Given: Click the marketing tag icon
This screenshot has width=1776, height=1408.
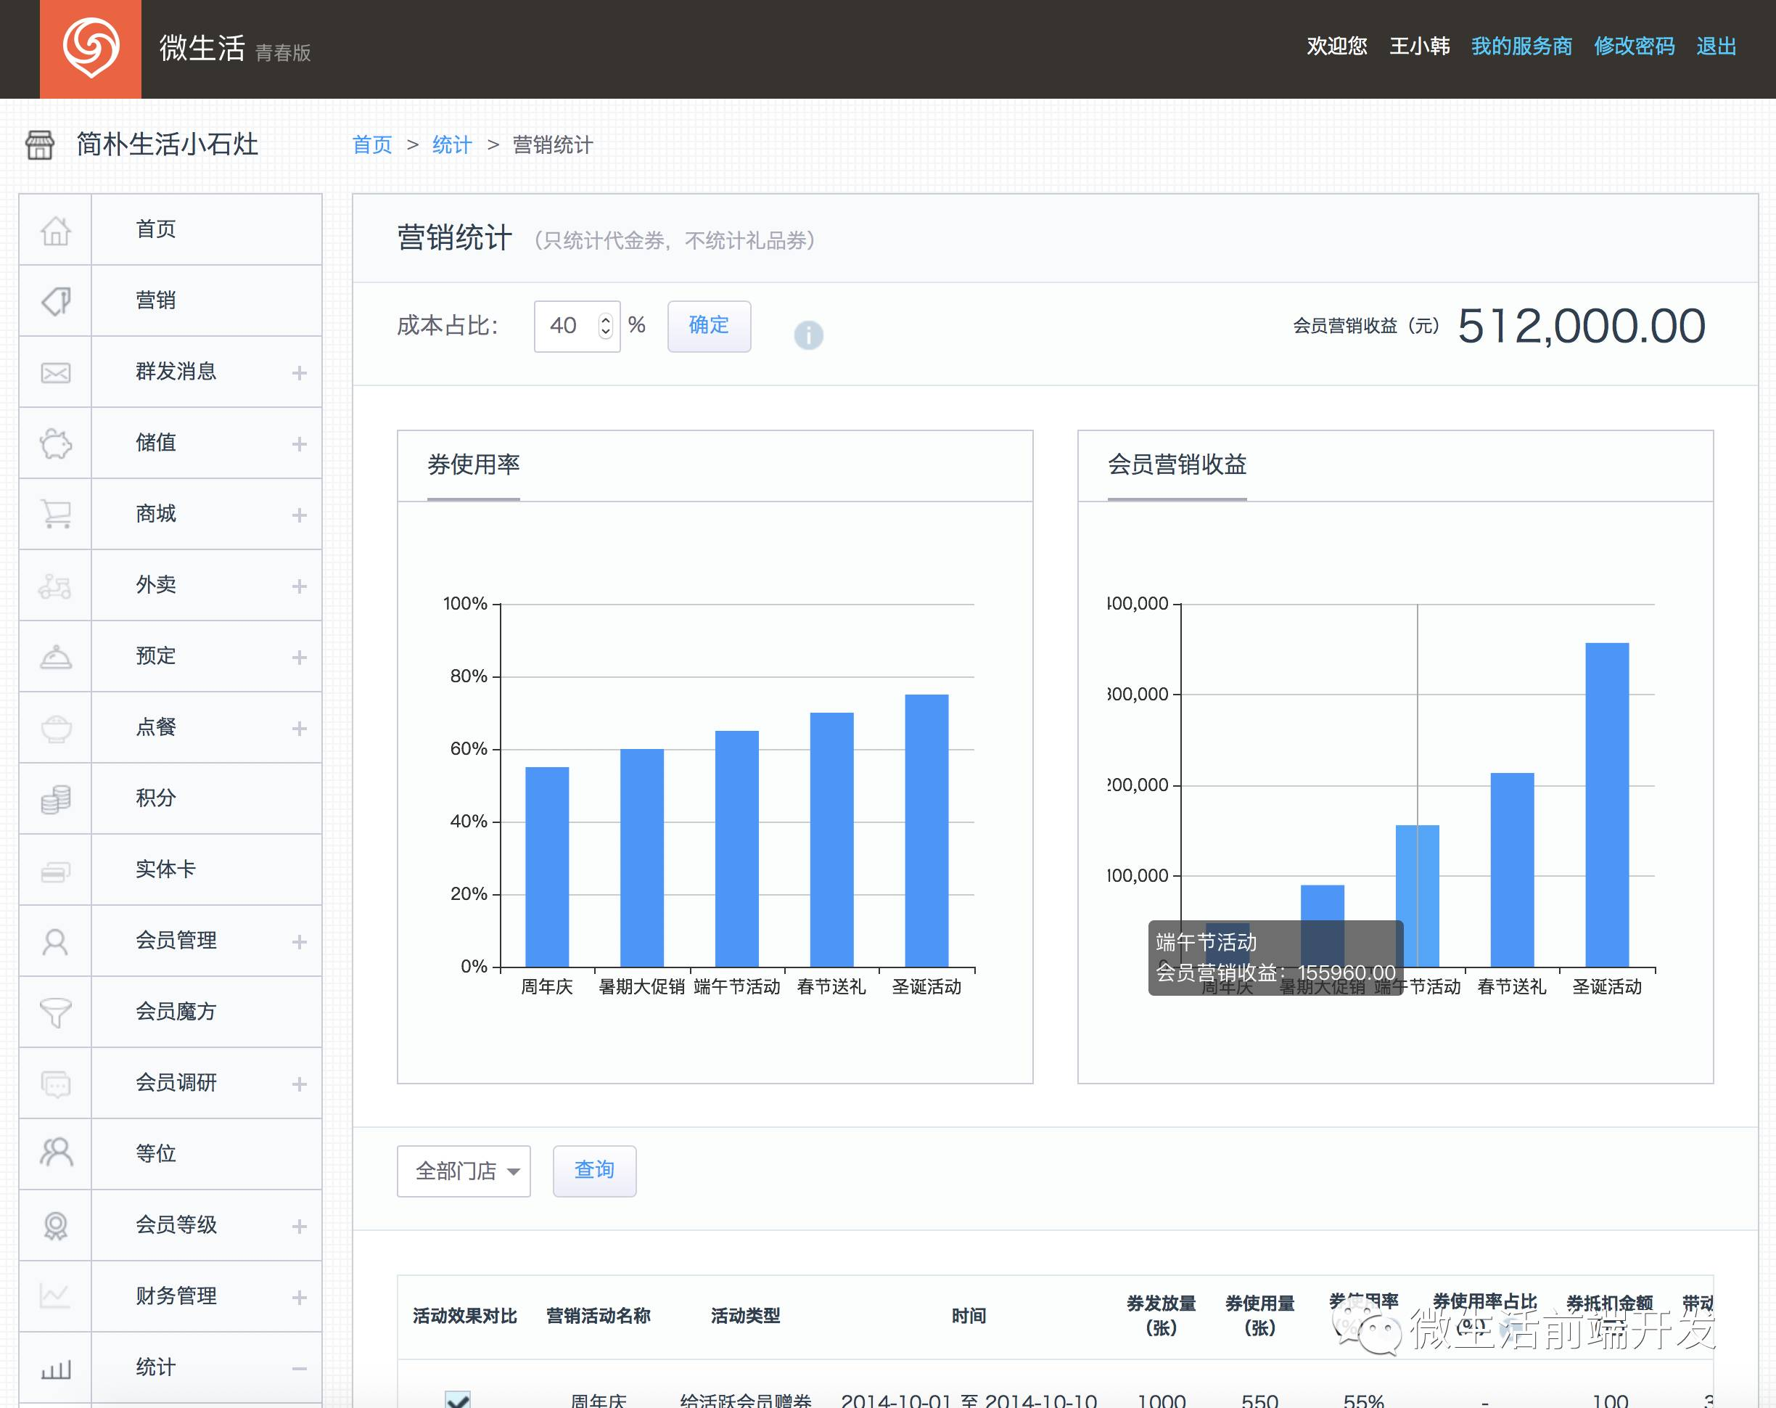Looking at the screenshot, I should pyautogui.click(x=55, y=300).
